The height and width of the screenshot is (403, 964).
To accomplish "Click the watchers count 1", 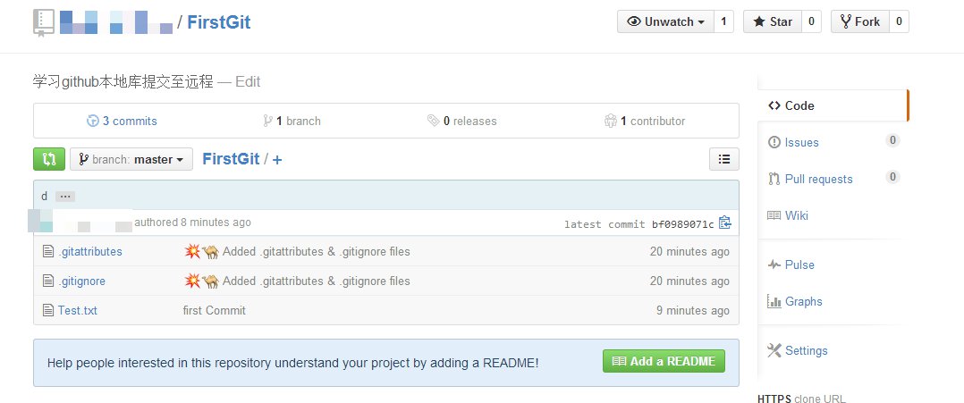I will (x=723, y=21).
